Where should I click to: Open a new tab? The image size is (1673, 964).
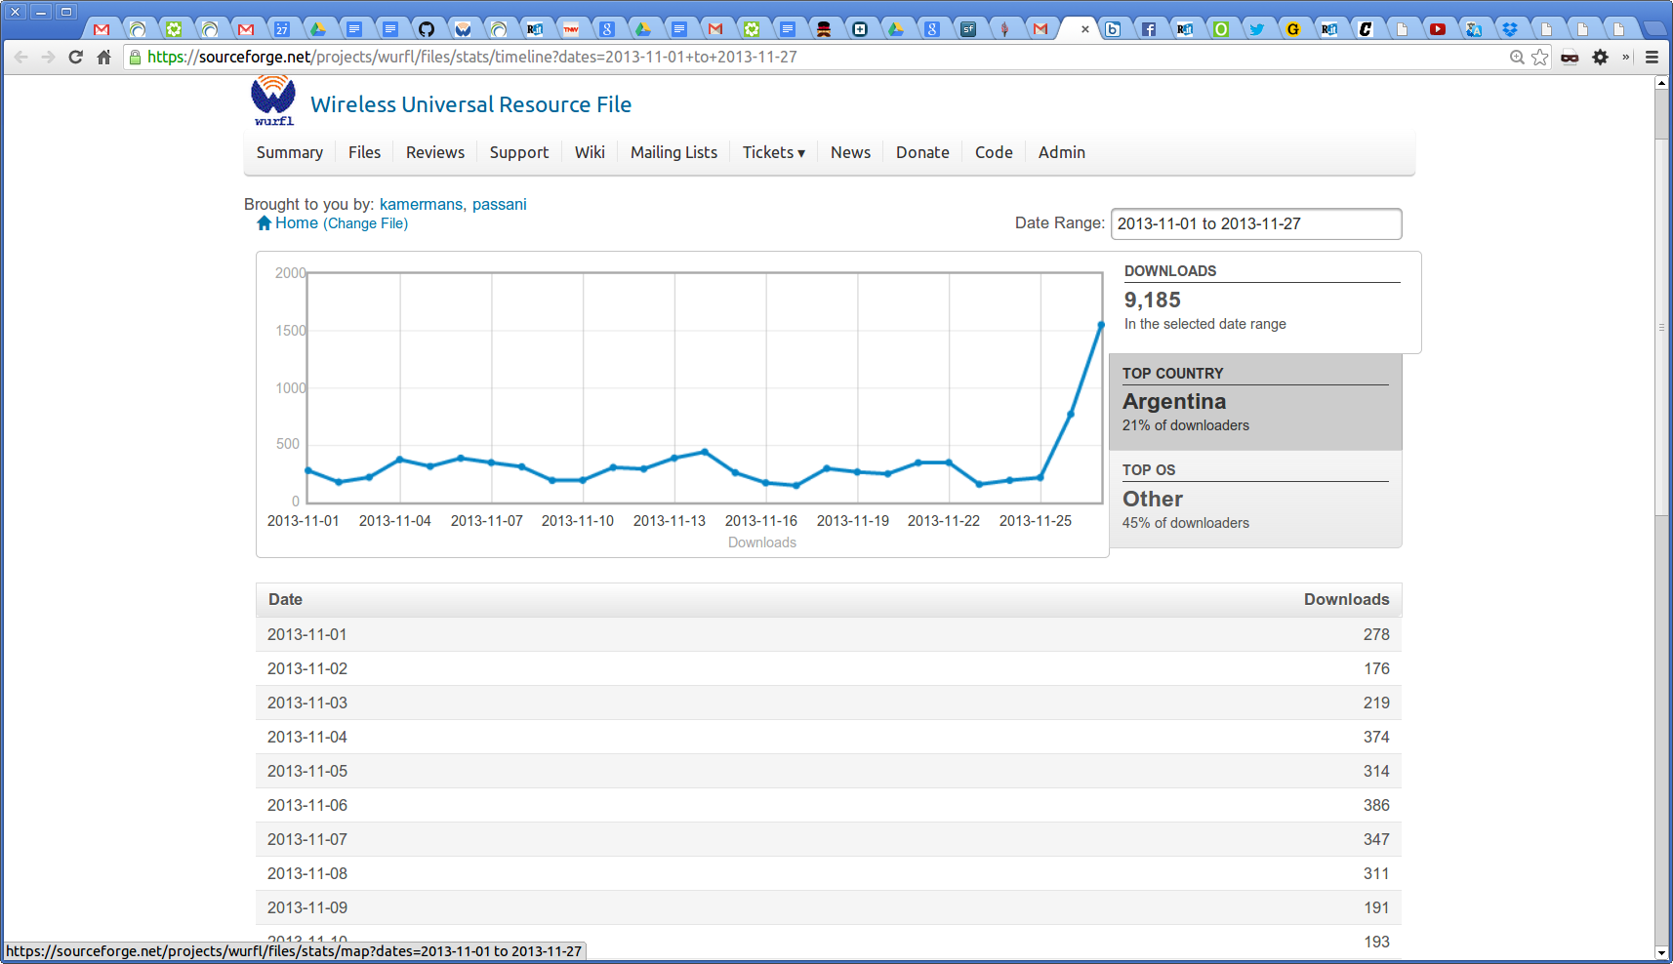coord(1655,29)
